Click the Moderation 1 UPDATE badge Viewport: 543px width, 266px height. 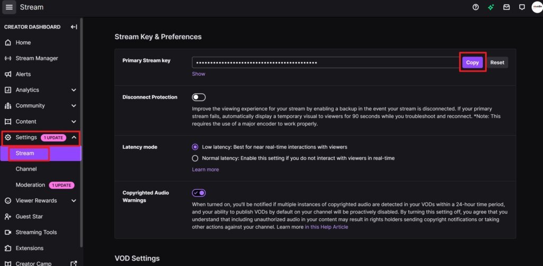(62, 185)
